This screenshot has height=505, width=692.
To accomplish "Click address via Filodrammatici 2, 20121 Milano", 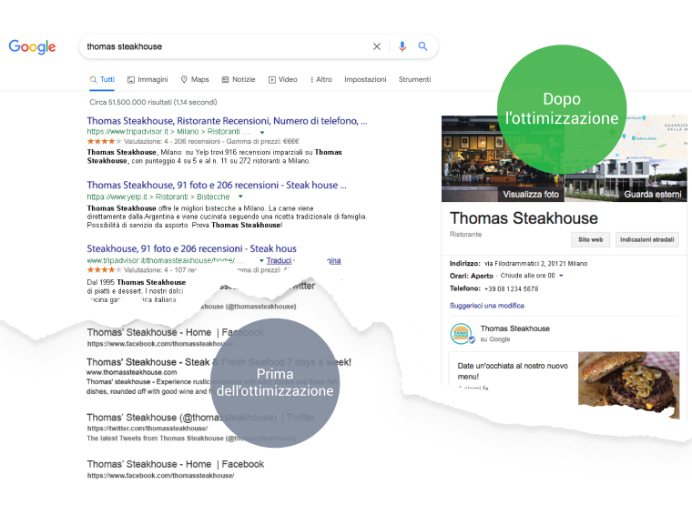I will click(535, 264).
